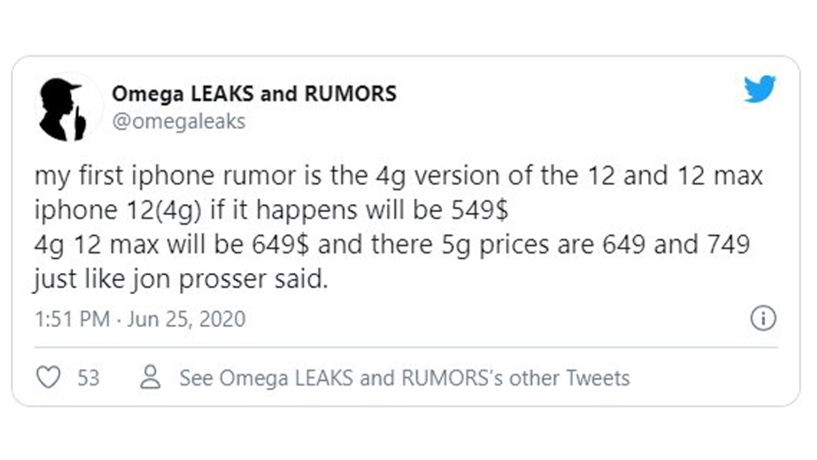Like the tweet with the heart icon

coord(47,378)
